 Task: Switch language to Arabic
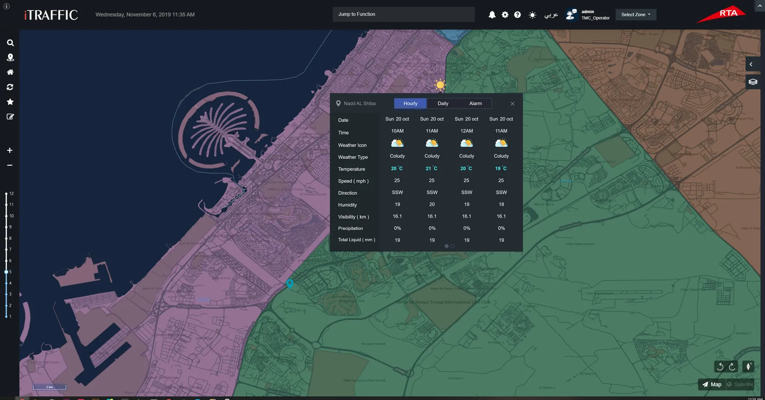tap(551, 15)
